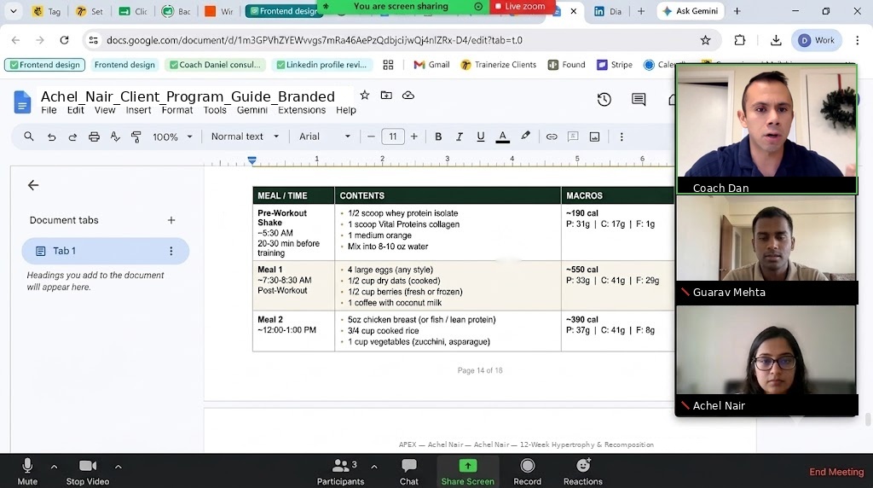
Task: Mute microphone in Zoom
Action: click(x=27, y=471)
